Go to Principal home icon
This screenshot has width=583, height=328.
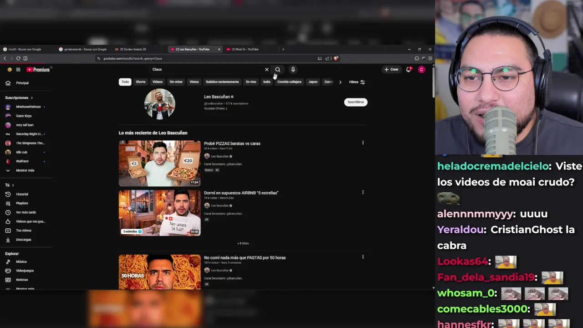tap(8, 83)
